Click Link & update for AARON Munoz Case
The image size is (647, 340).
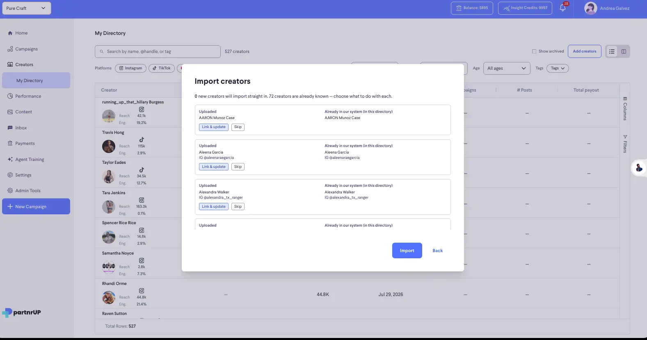pos(214,127)
